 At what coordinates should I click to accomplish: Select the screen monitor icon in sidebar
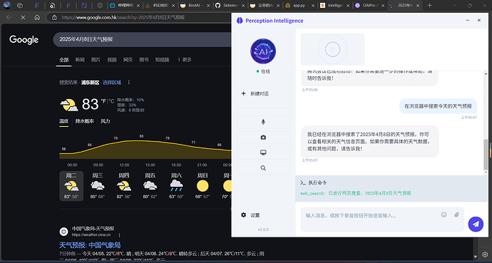pyautogui.click(x=263, y=153)
